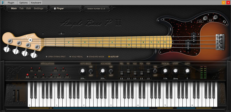This screenshot has width=231, height=112.
Task: Open the Settings tab
Action: [39, 8]
